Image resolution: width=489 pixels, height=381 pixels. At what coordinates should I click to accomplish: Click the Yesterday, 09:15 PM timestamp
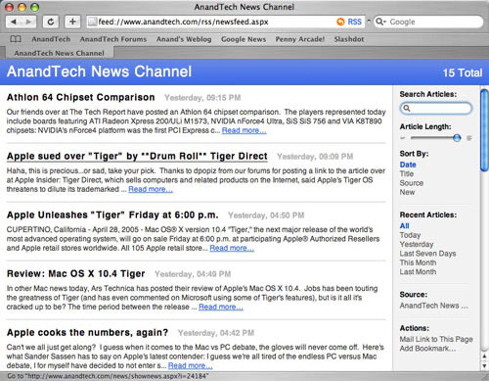click(202, 98)
